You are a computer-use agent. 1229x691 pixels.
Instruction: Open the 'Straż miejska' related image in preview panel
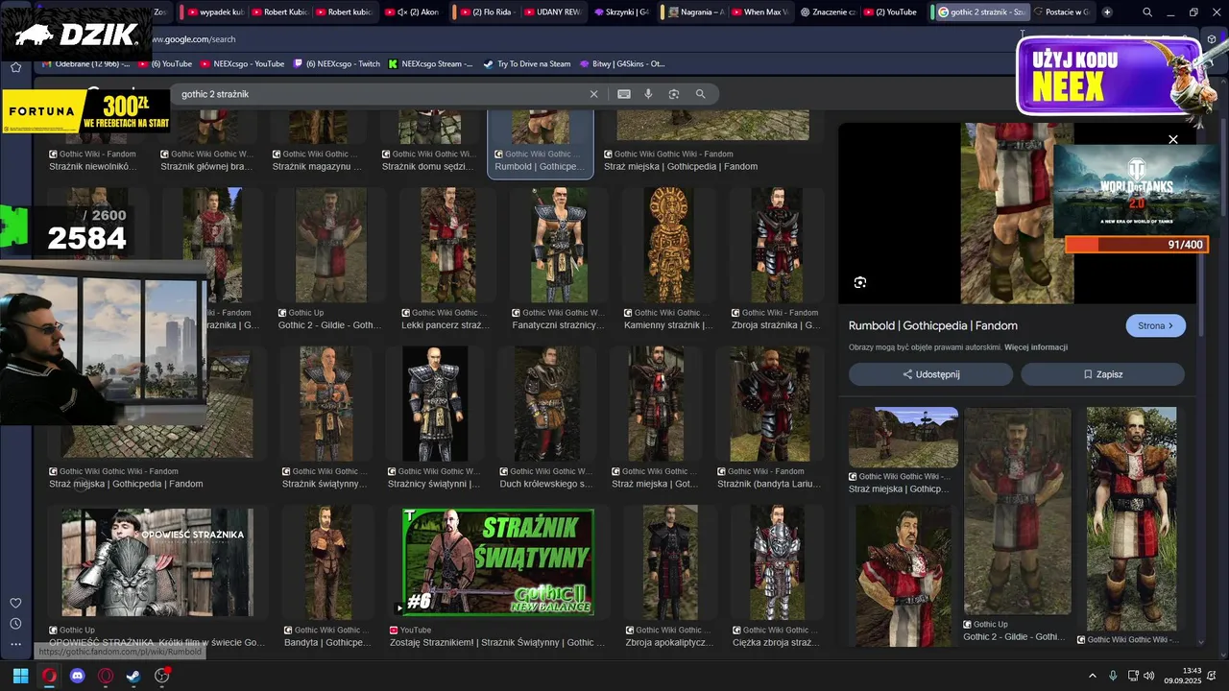[903, 438]
